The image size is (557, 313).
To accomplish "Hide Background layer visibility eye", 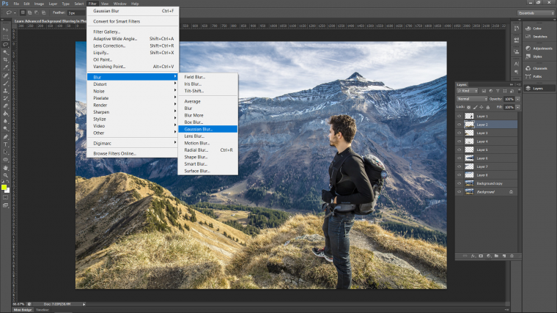I will 459,192.
